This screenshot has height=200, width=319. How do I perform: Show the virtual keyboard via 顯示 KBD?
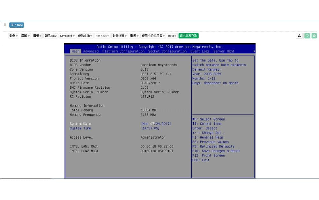point(51,36)
